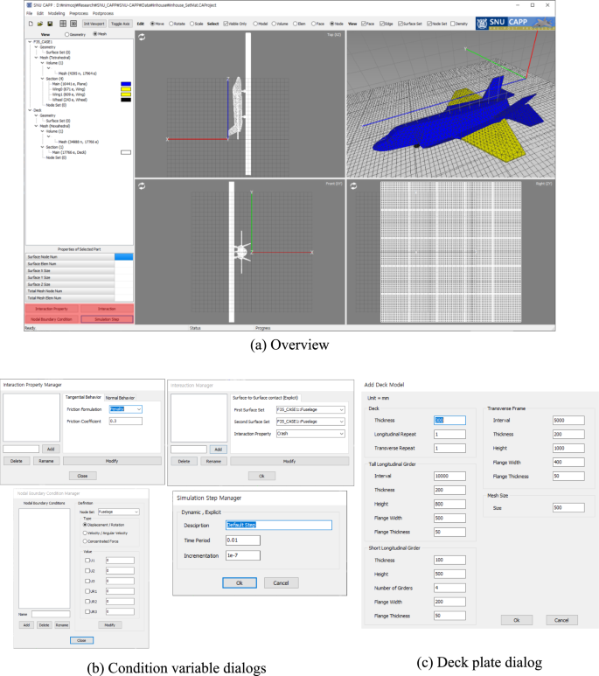Image resolution: width=599 pixels, height=676 pixels.
Task: Click the red Nodal Boundary Condition button
Action: click(52, 319)
